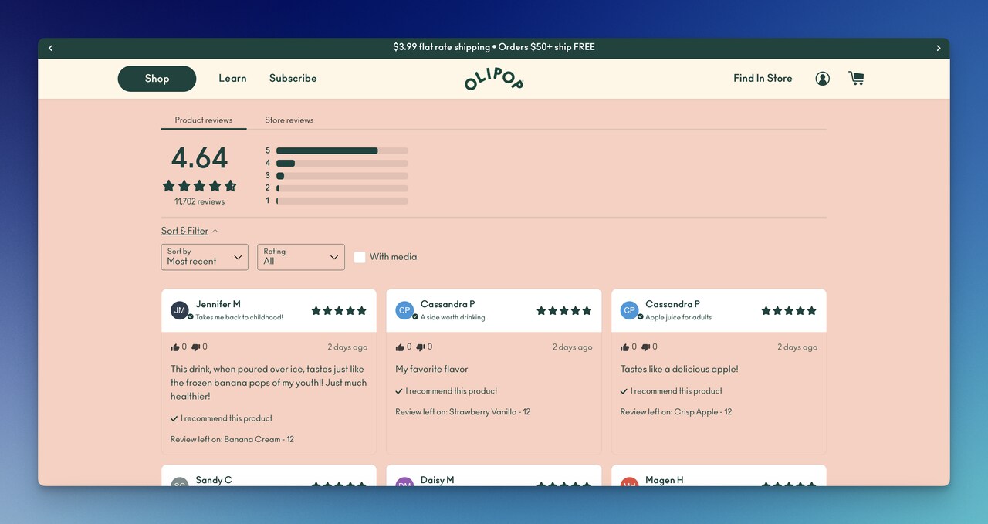The width and height of the screenshot is (988, 524).
Task: Open the Learn menu
Action: (232, 78)
